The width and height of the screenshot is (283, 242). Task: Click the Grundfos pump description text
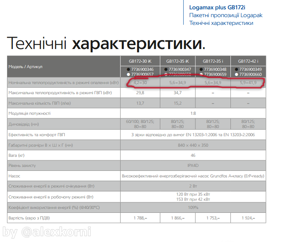click(x=193, y=176)
